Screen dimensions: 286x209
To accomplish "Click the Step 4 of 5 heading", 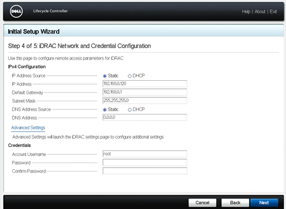I will 79,46.
